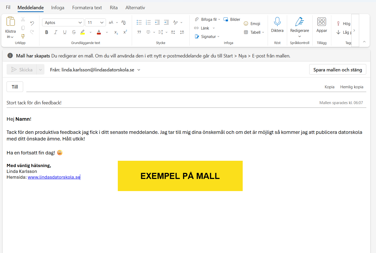This screenshot has height=253, width=376.
Task: Click Spara mallen och stäng
Action: pos(338,70)
